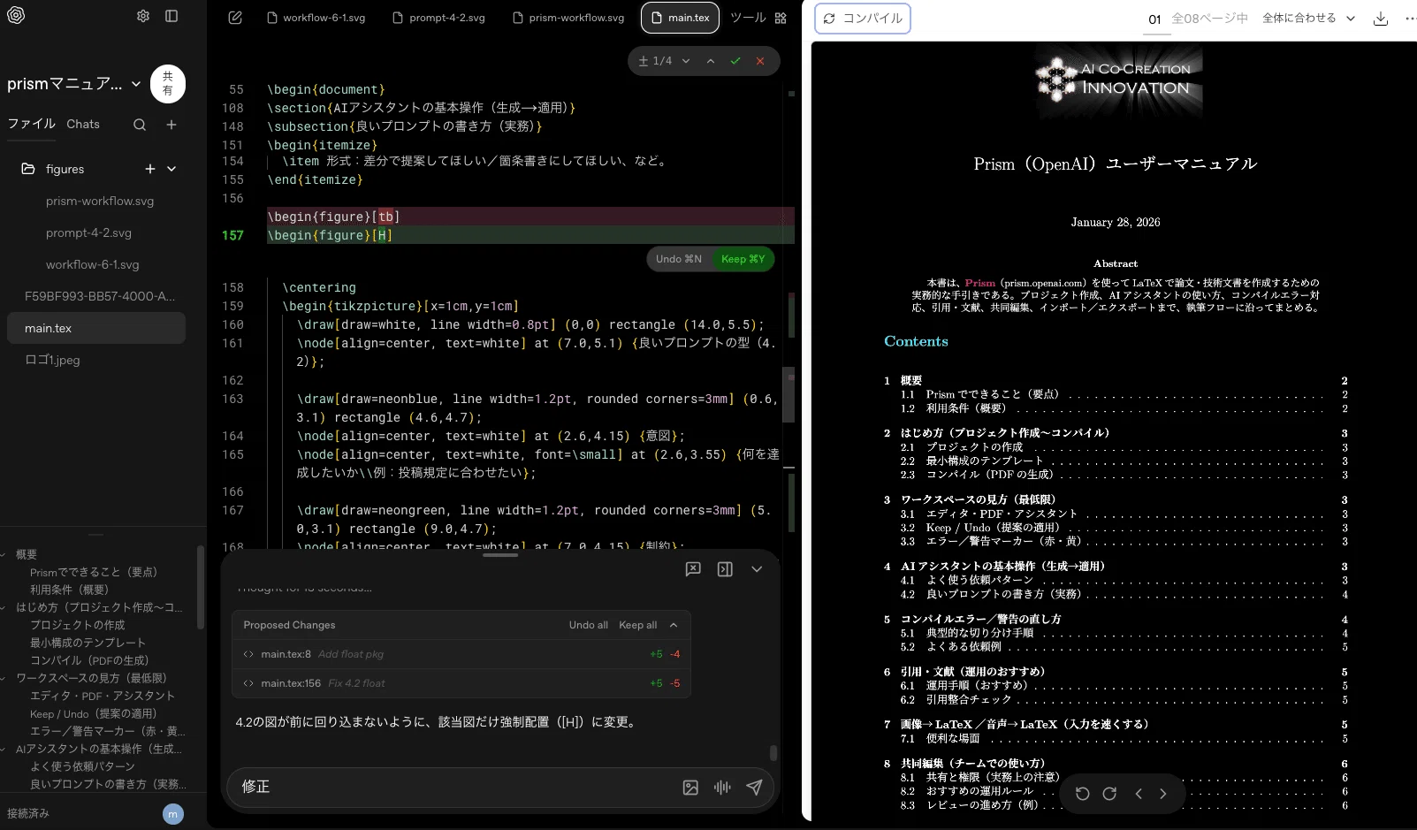Viewport: 1417px width, 830px height.
Task: Close assistant panel box-X icon
Action: pos(693,569)
